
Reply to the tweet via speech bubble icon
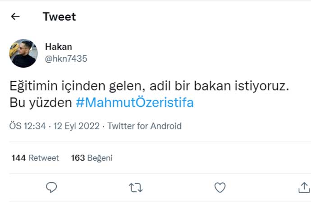click(x=52, y=187)
